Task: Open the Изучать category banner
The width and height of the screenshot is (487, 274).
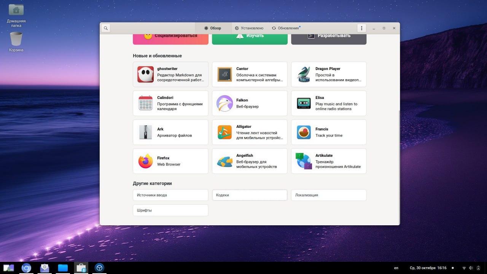Action: pos(250,39)
